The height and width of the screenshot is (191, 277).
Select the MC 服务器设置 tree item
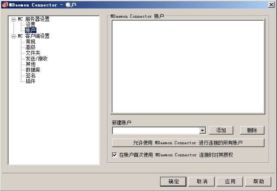click(34, 19)
